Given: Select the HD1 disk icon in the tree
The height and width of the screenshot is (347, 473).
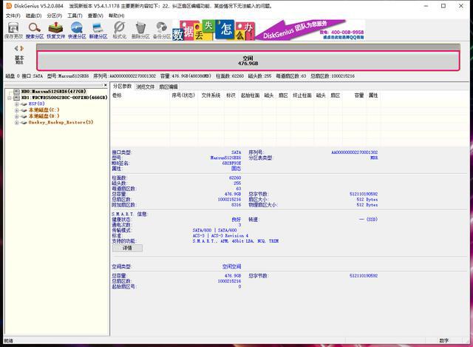Looking at the screenshot, I should pos(16,98).
